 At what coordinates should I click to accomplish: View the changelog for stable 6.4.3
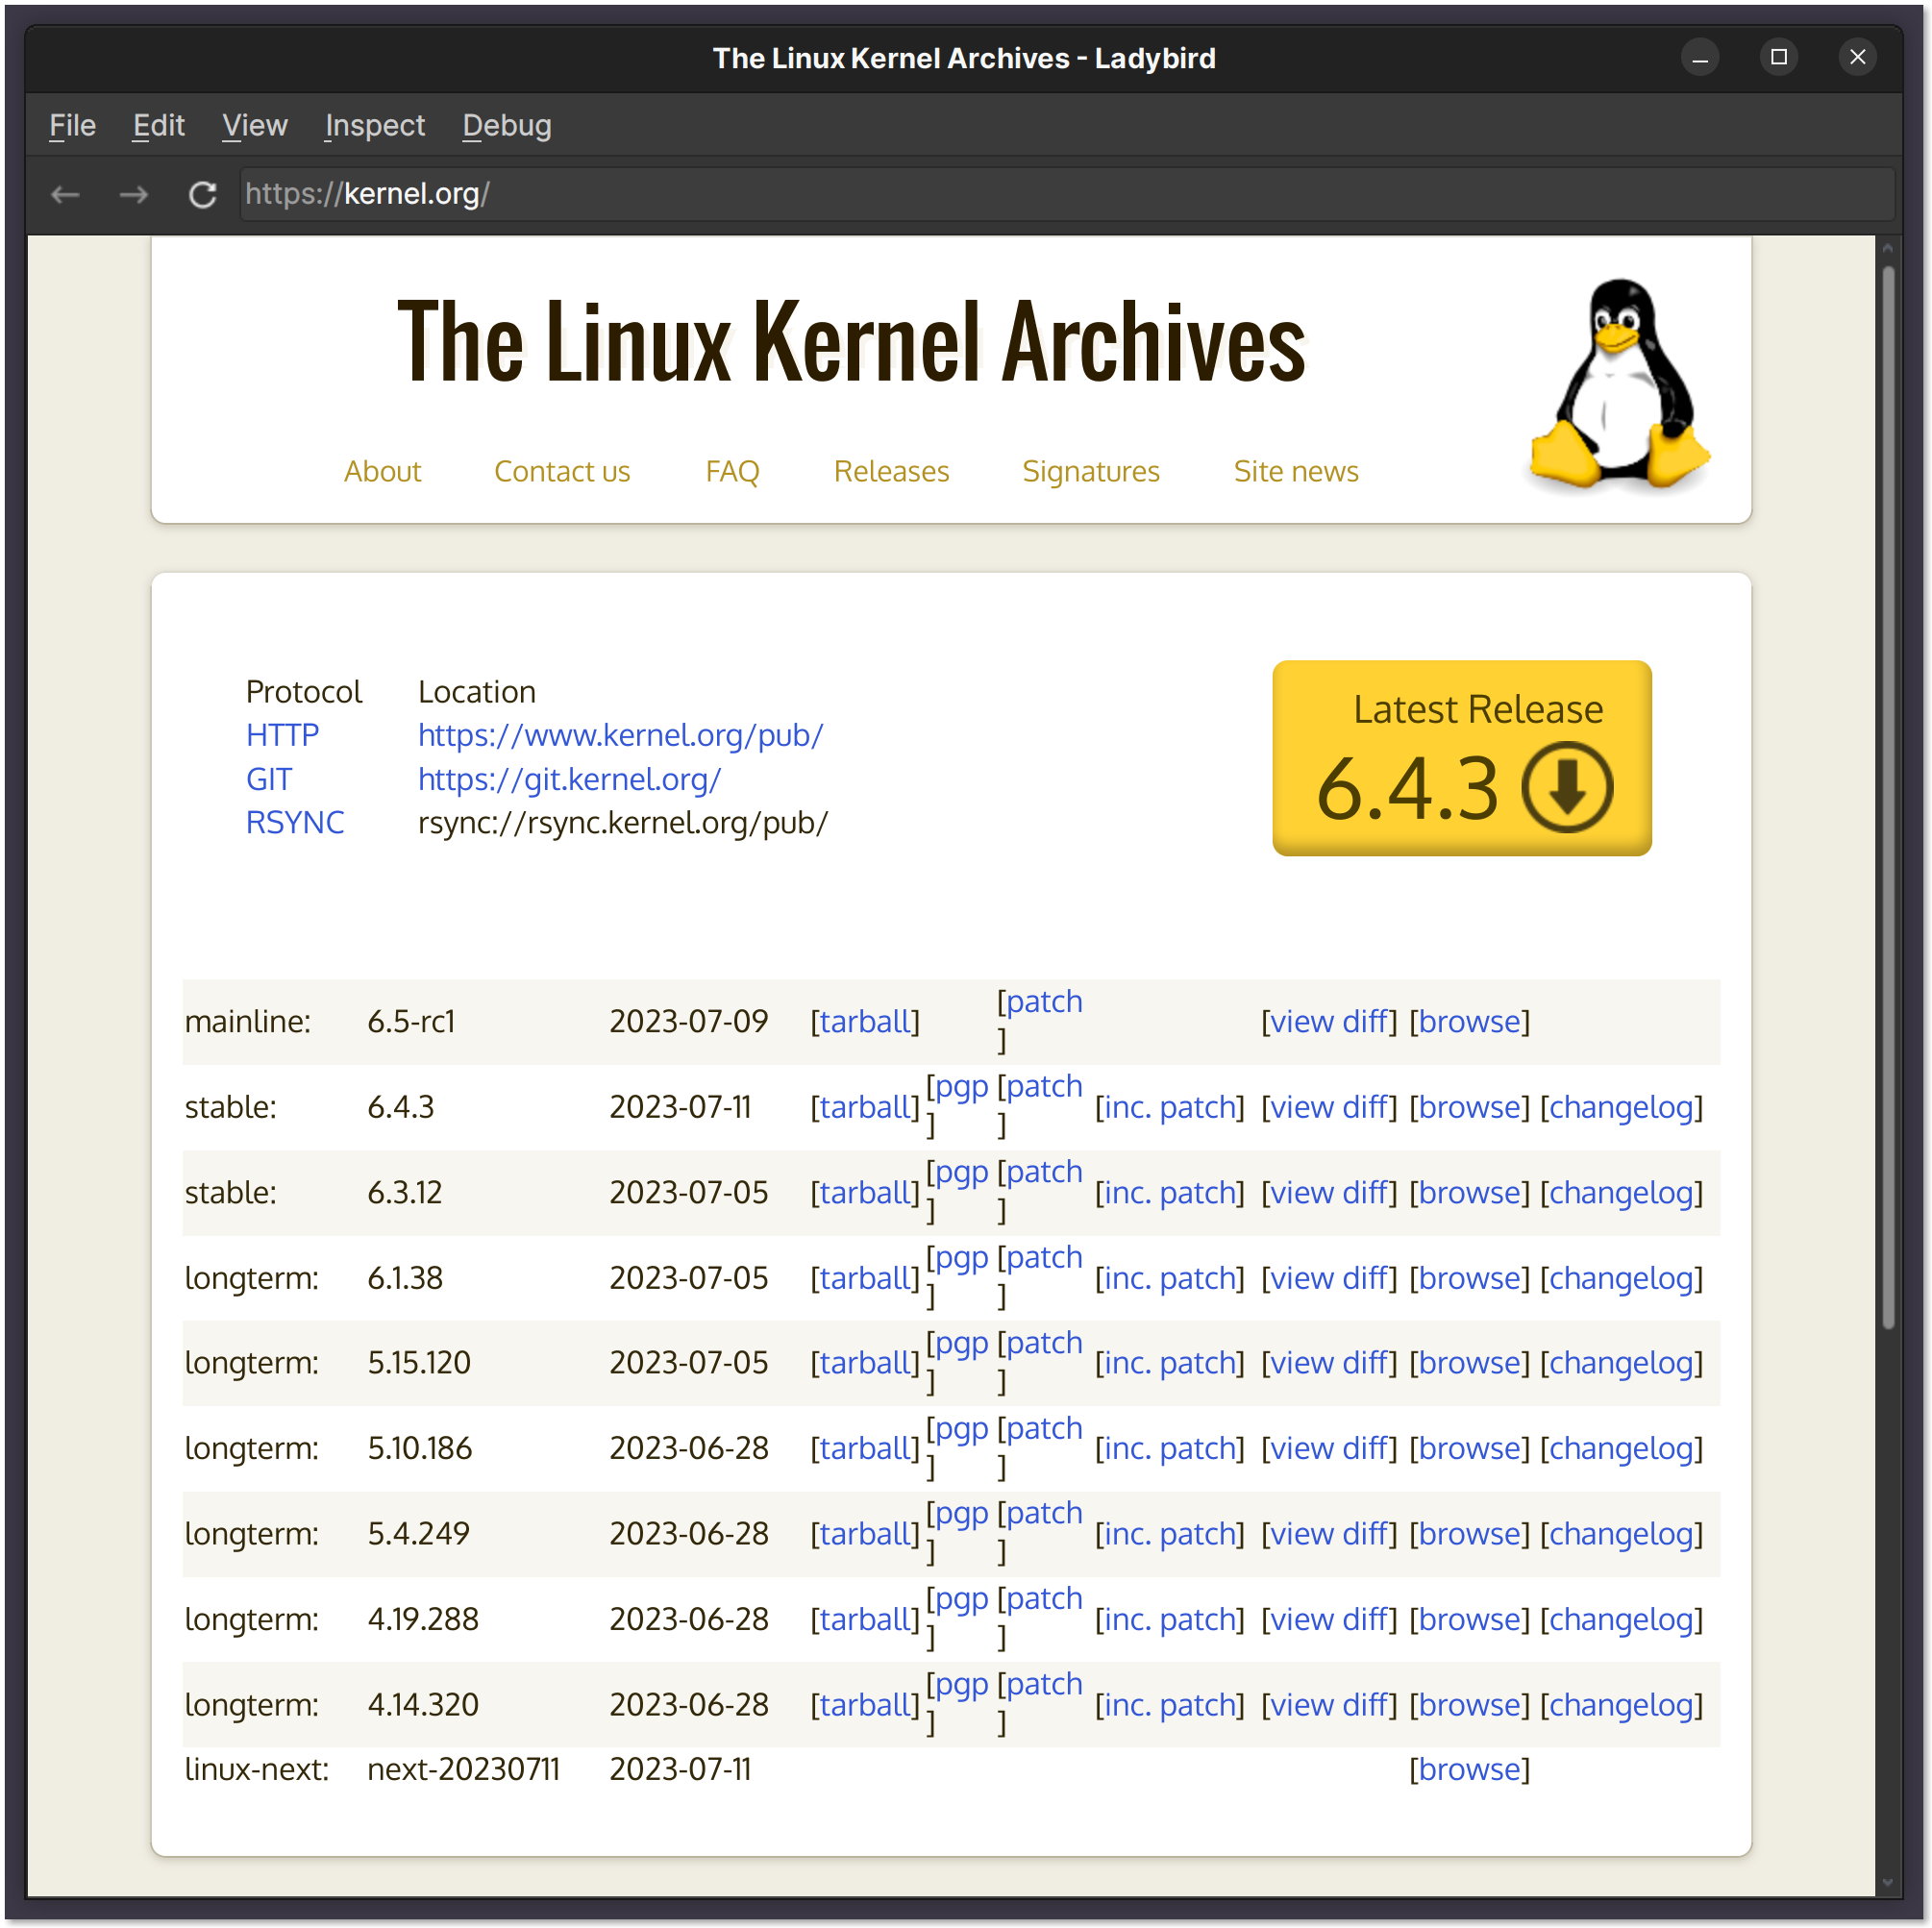tap(1621, 1107)
